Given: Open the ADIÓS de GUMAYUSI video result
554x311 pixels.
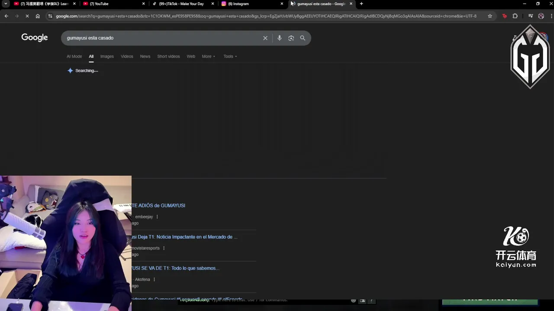Looking at the screenshot, I should point(158,206).
